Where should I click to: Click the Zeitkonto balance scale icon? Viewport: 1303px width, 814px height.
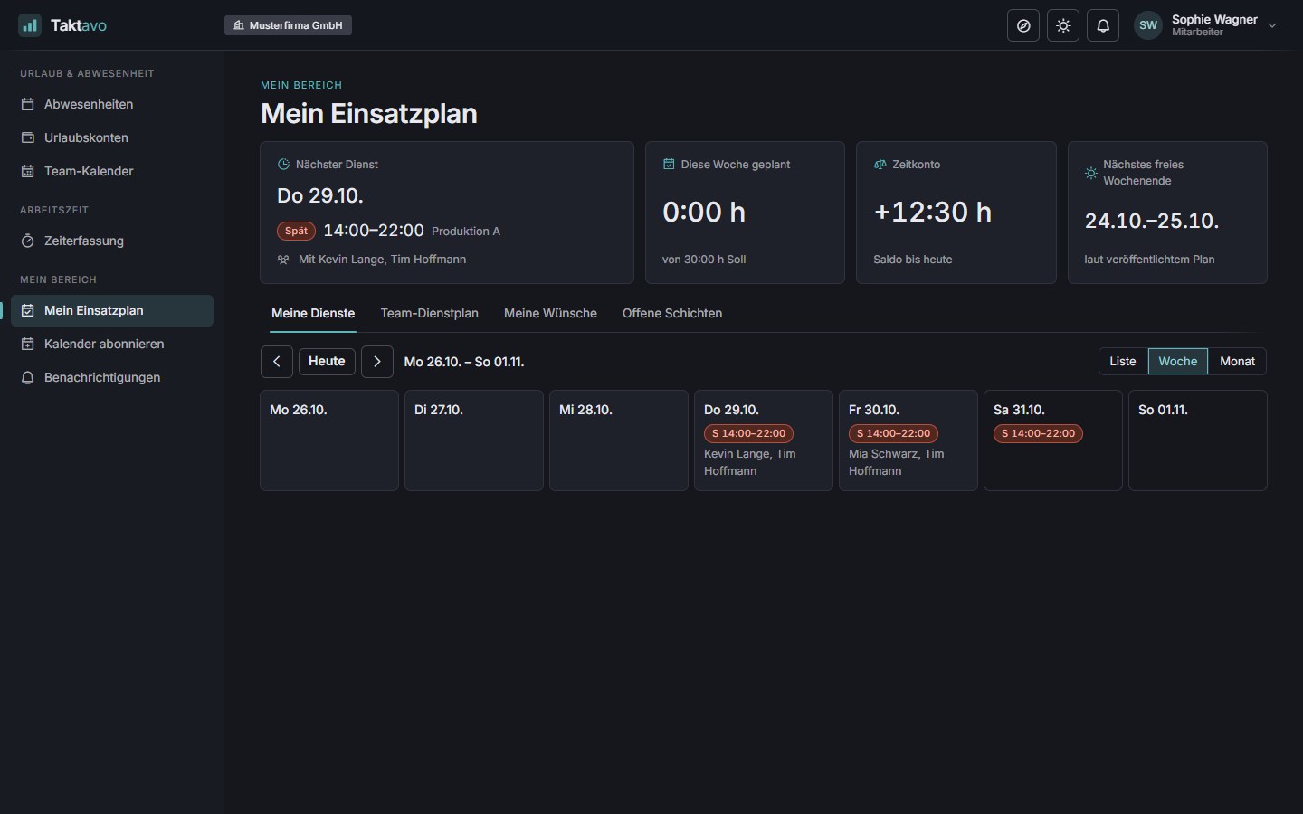880,165
